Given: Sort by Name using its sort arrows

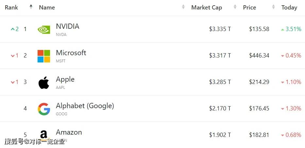Looking at the screenshot, I should coord(183,7).
